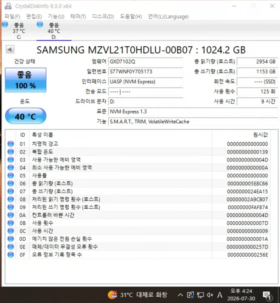
Task: Select the D: drive tab at 40 °C
Action: [x=54, y=31]
